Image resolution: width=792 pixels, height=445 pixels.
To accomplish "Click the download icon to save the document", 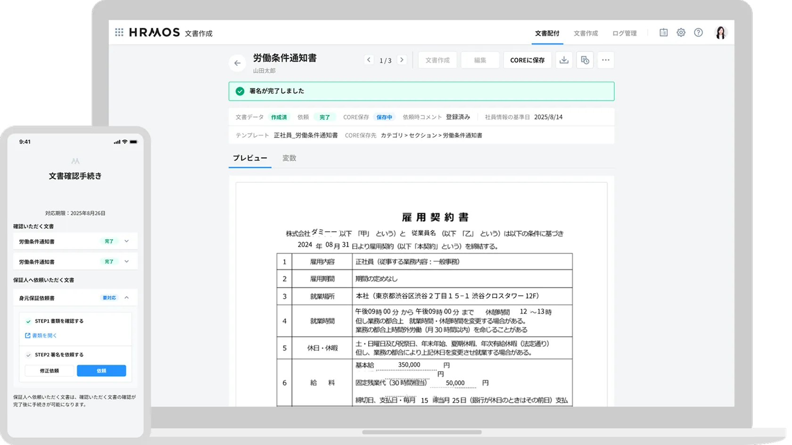I will coord(564,60).
